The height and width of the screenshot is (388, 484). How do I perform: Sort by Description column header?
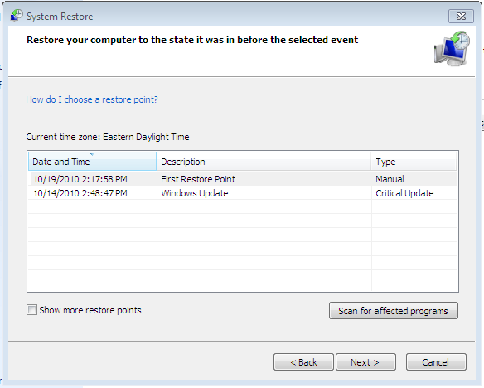point(264,162)
